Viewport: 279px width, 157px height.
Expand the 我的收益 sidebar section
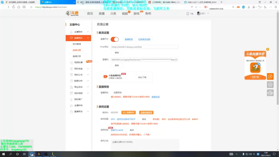[88, 68]
